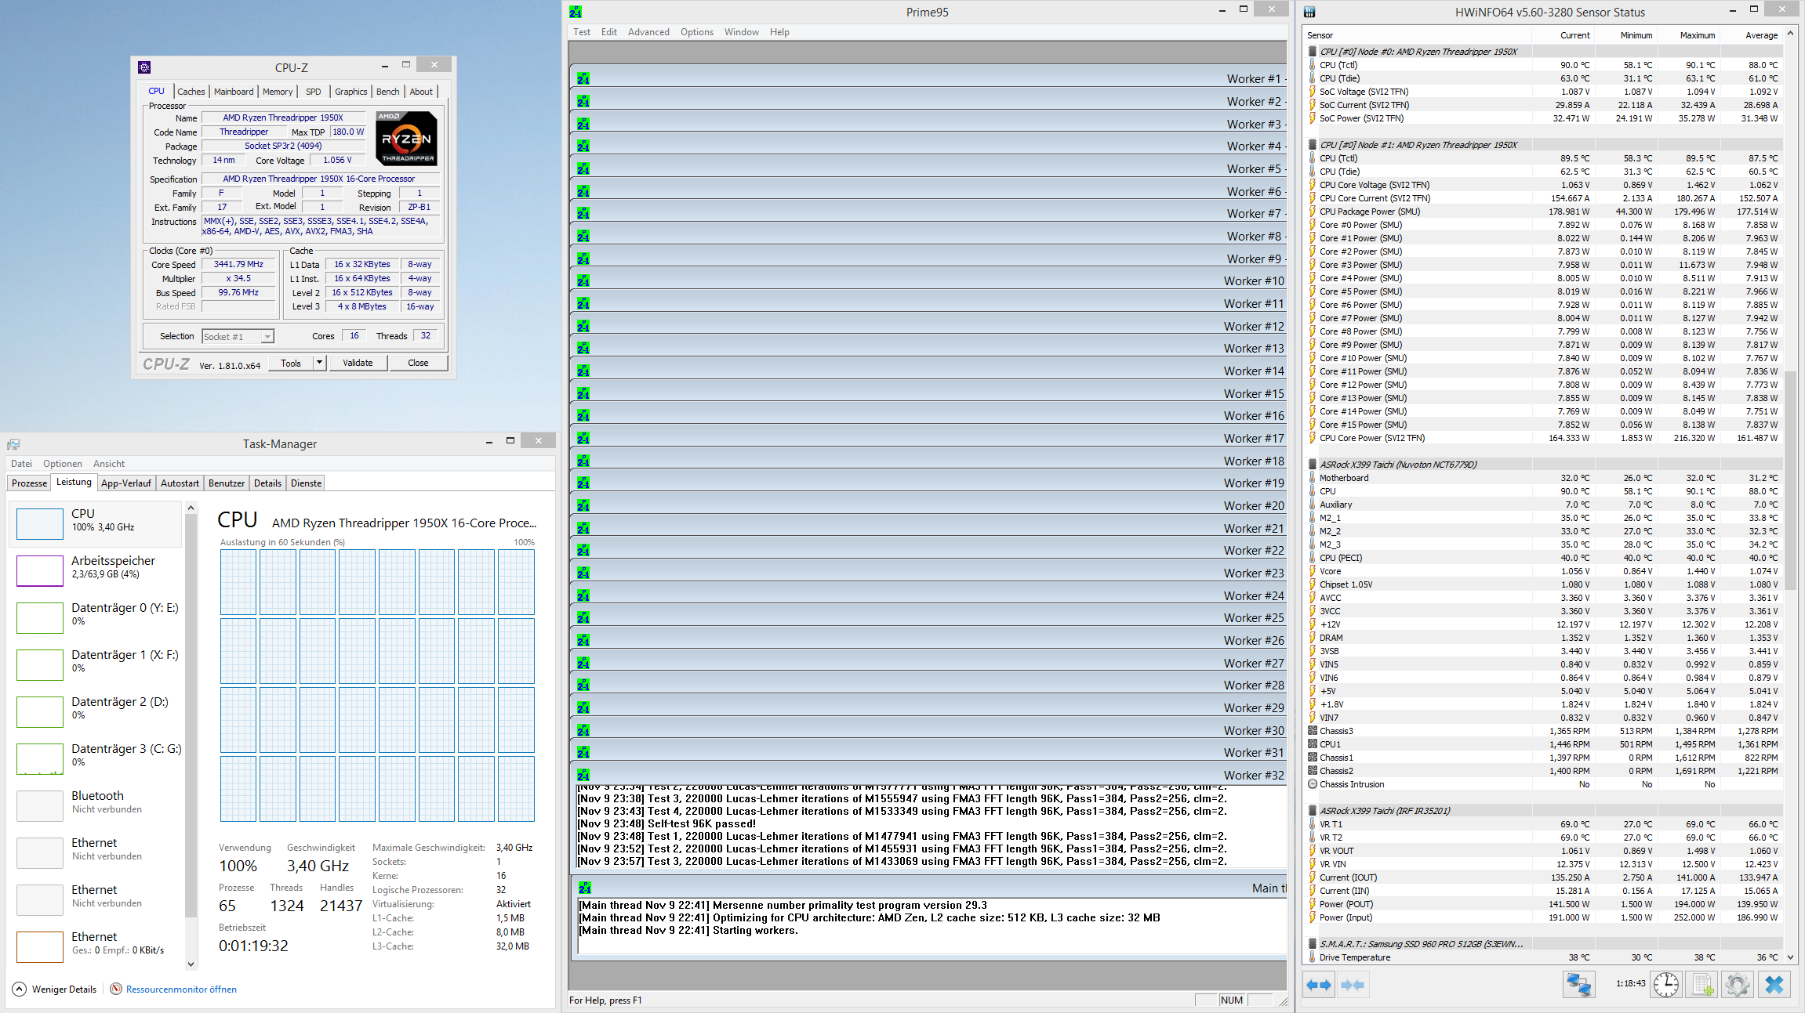This screenshot has height=1013, width=1805.
Task: Click the Worker #1 window icon in Prime95
Action: [583, 79]
